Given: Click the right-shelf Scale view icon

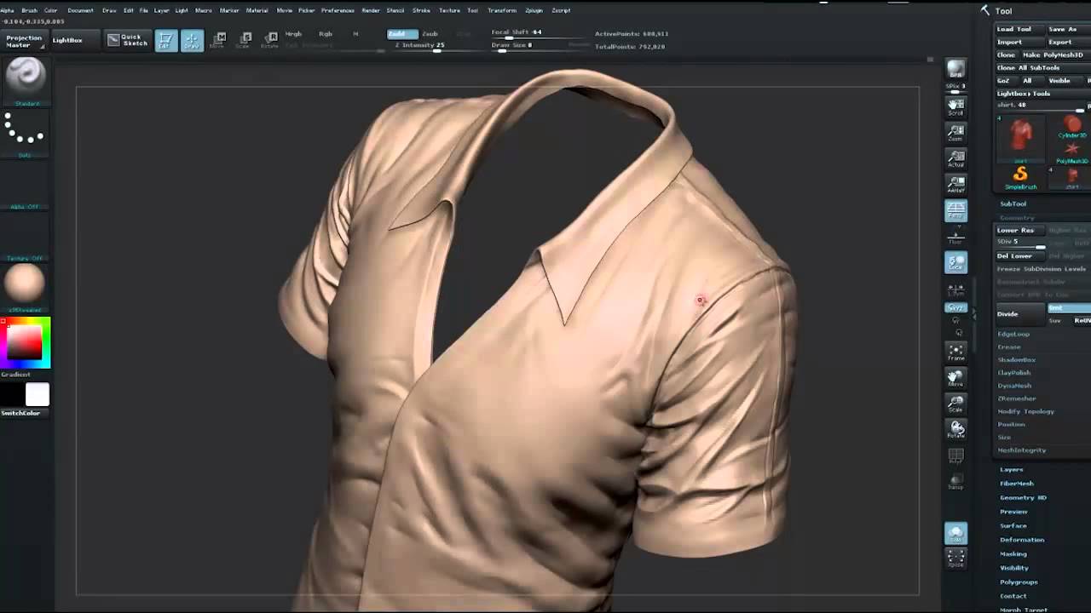Looking at the screenshot, I should pos(955,404).
